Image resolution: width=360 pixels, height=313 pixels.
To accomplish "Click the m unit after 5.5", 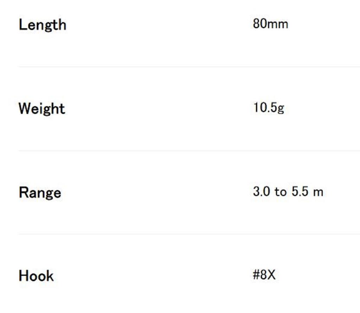I will tap(318, 192).
